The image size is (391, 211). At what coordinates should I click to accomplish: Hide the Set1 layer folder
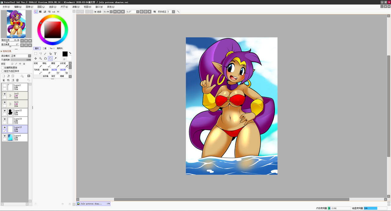(5, 102)
